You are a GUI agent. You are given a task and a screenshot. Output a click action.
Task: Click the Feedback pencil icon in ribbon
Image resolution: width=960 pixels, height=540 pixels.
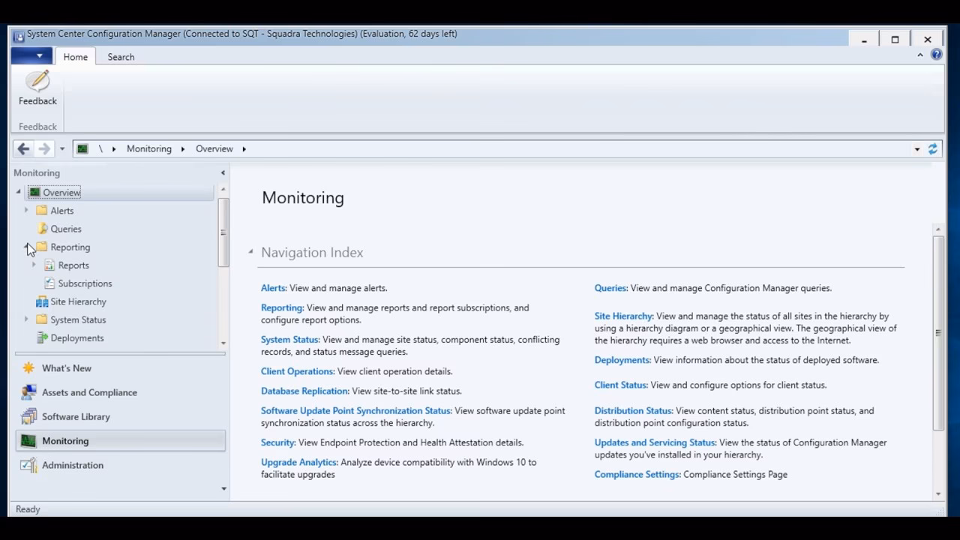(x=37, y=81)
